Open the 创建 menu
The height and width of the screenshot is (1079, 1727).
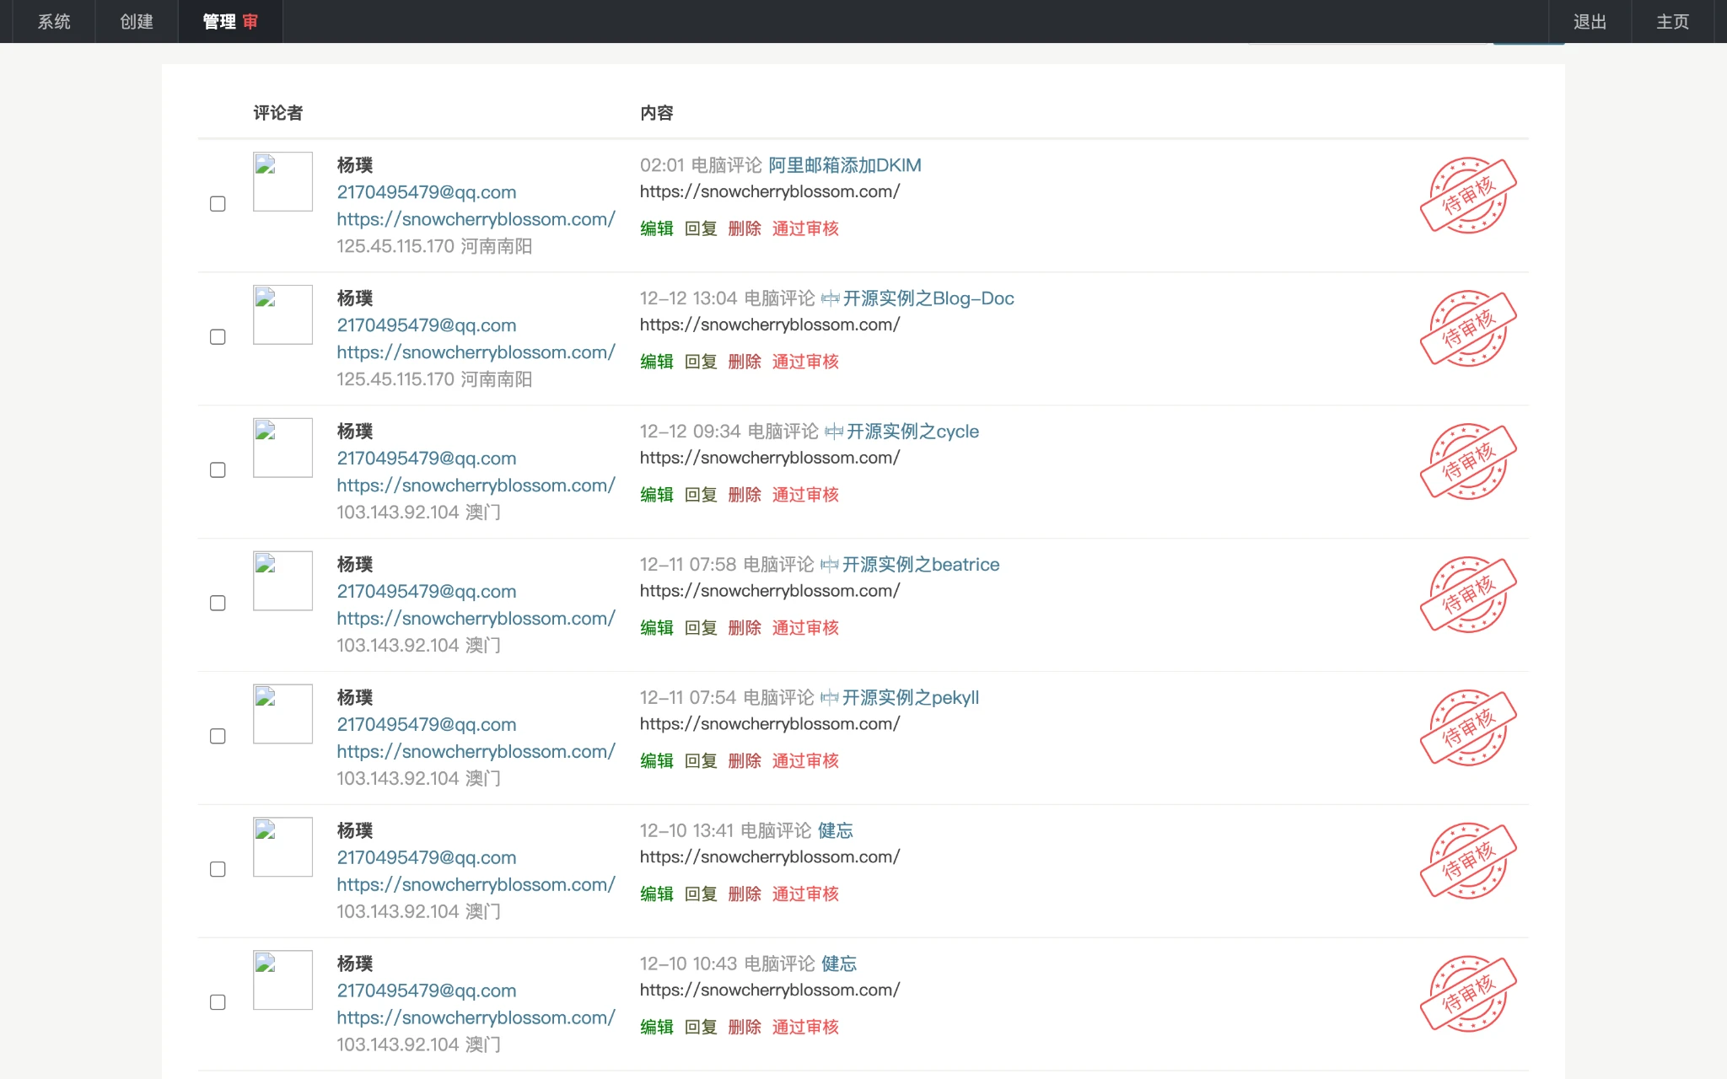[137, 22]
